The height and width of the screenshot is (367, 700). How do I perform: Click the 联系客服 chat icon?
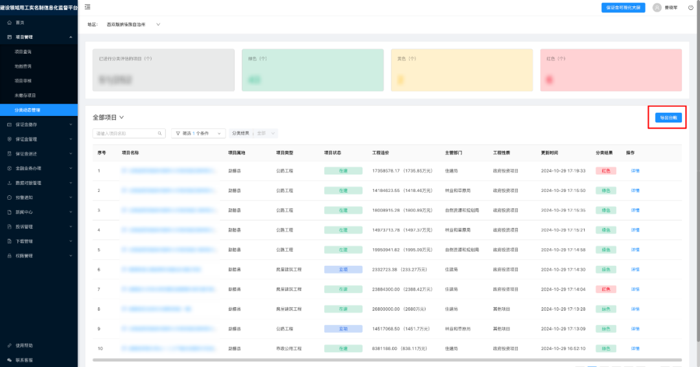tap(9, 360)
